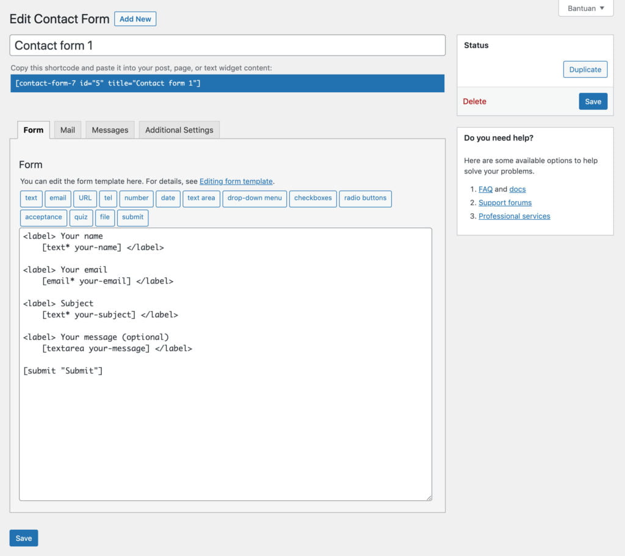Insert a tel tag
The image size is (625, 556).
pos(108,199)
